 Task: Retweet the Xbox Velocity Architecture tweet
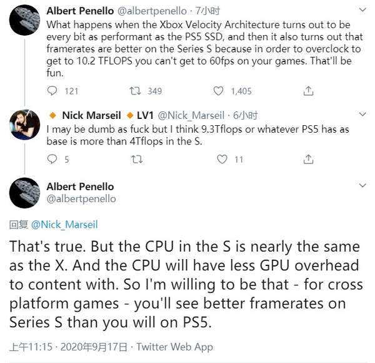coord(134,91)
